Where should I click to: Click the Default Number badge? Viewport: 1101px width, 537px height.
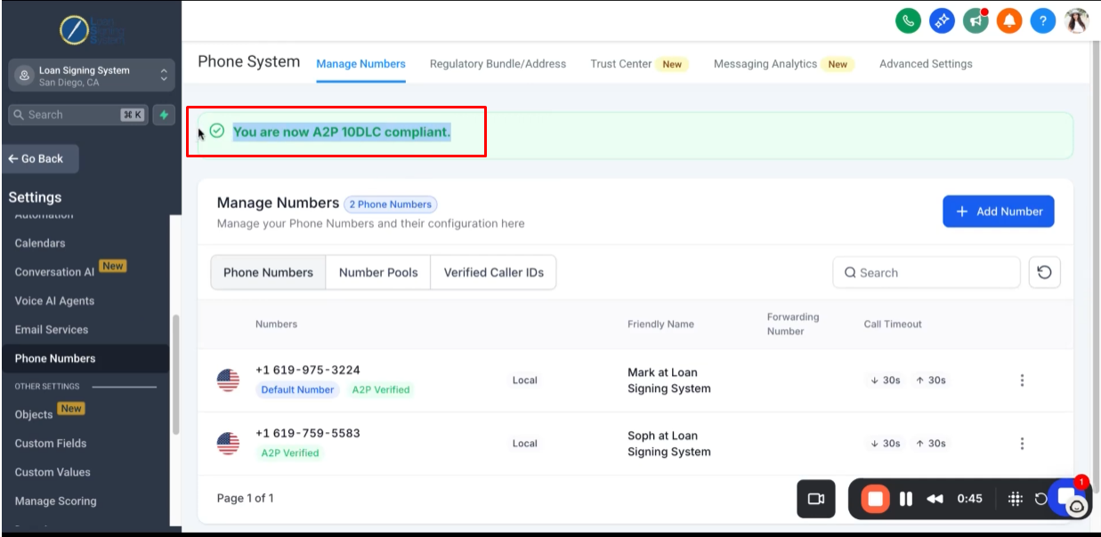coord(297,389)
